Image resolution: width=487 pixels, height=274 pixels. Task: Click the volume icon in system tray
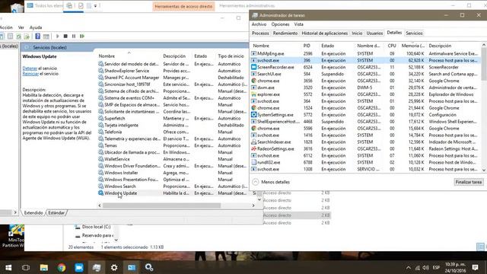pyautogui.click(x=425, y=267)
